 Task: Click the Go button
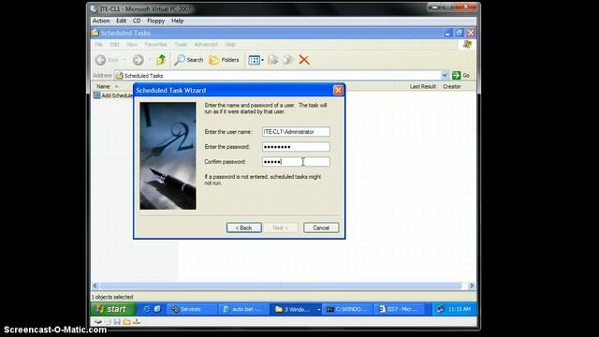[461, 75]
